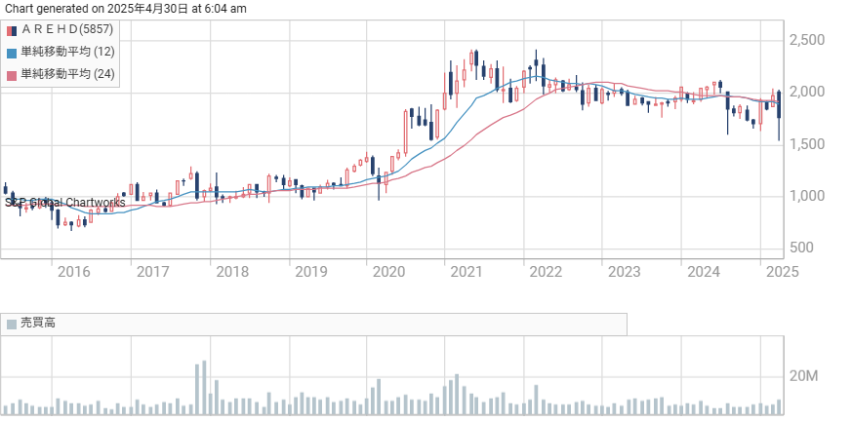The width and height of the screenshot is (852, 421).
Task: Click the candlestick legend icon for ＡＲＥＨＤ
Action: (x=12, y=30)
